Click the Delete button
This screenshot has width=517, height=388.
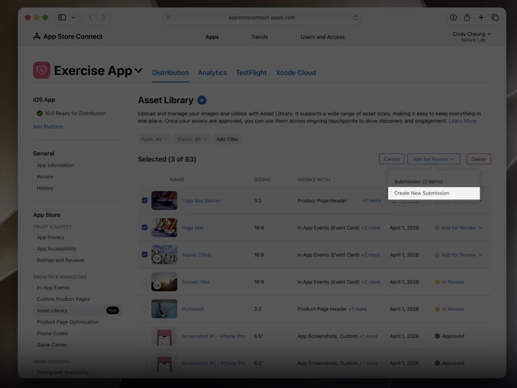click(479, 159)
